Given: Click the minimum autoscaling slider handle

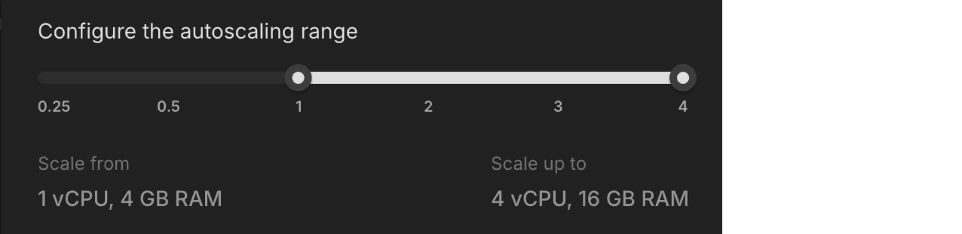Looking at the screenshot, I should click(298, 78).
